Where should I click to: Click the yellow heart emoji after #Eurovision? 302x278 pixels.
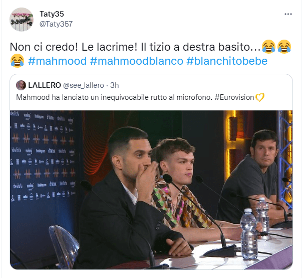click(259, 97)
